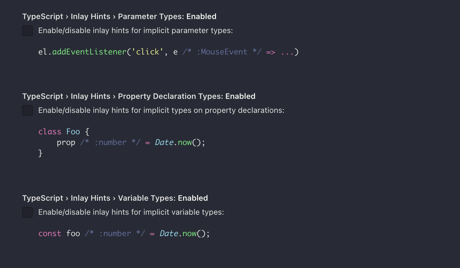Click the 'click' string literal in code
The height and width of the screenshot is (268, 460).
[x=147, y=52]
